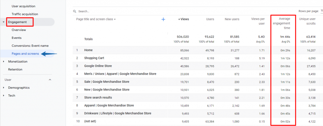This screenshot has height=126, width=323.
Task: Click the search magnifier icon
Action: [x=74, y=12]
